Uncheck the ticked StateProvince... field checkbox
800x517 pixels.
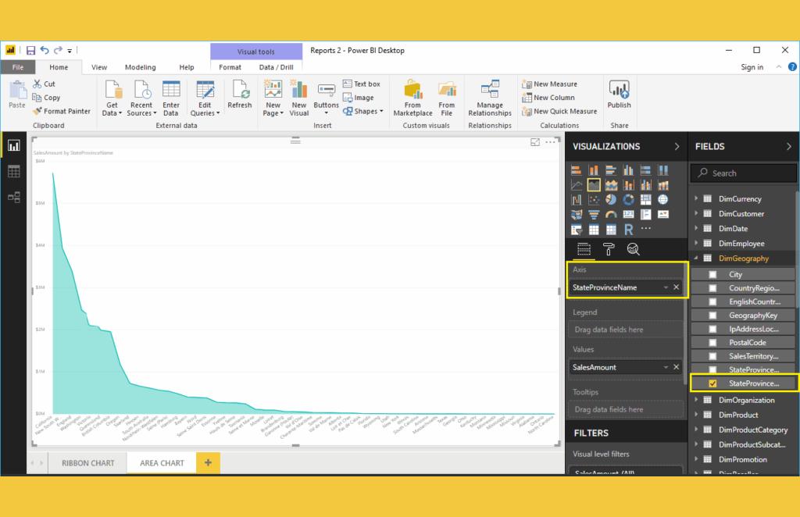[712, 383]
